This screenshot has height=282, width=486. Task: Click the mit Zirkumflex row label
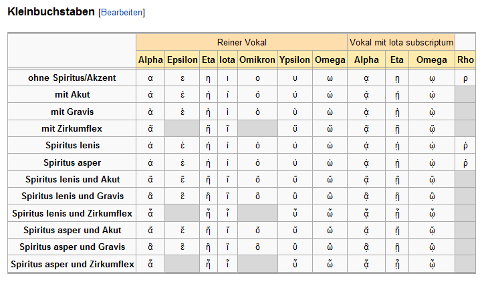(x=72, y=128)
